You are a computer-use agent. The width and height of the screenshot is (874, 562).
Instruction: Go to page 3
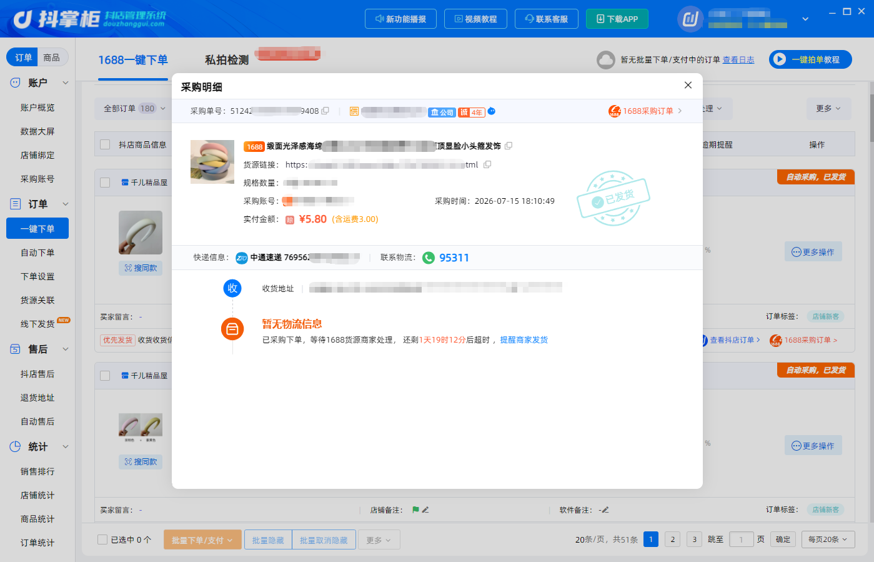click(694, 539)
